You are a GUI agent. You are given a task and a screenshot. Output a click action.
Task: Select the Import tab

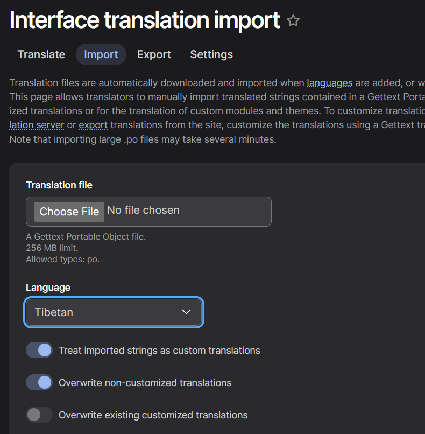[x=101, y=54]
